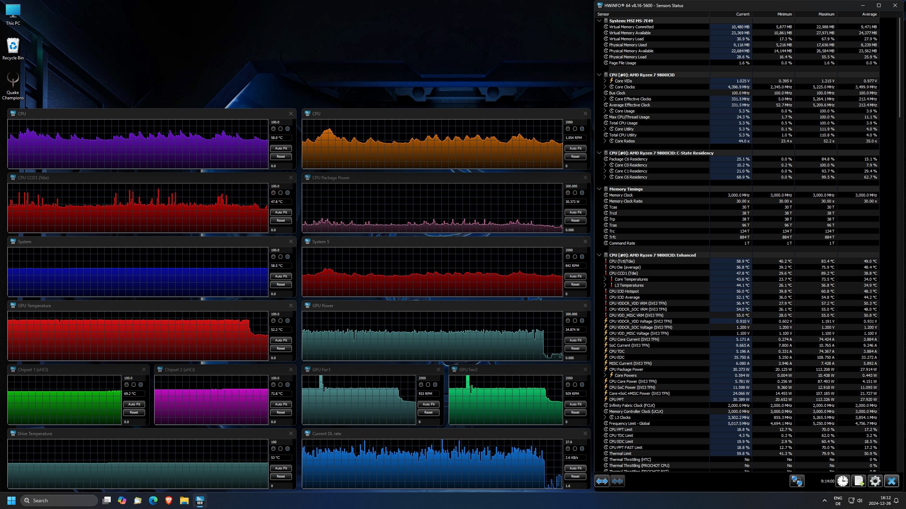The height and width of the screenshot is (509, 906).
Task: Open HWiNFO remote network monitoring icon
Action: [x=797, y=481]
